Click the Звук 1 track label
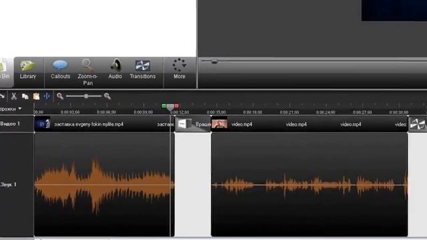427x240 pixels. coord(9,185)
